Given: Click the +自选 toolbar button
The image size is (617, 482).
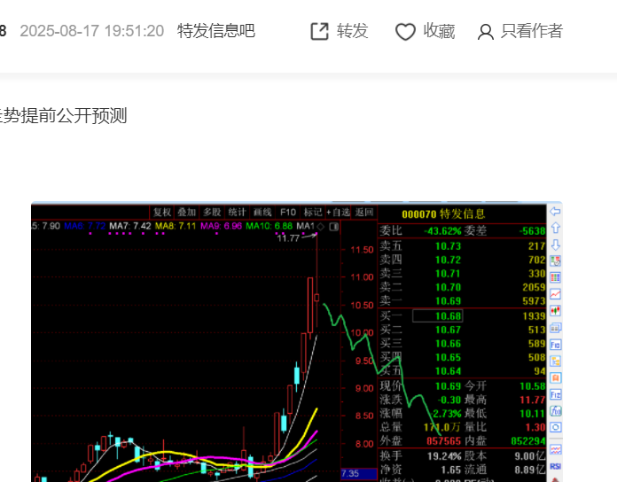Looking at the screenshot, I should 338,213.
